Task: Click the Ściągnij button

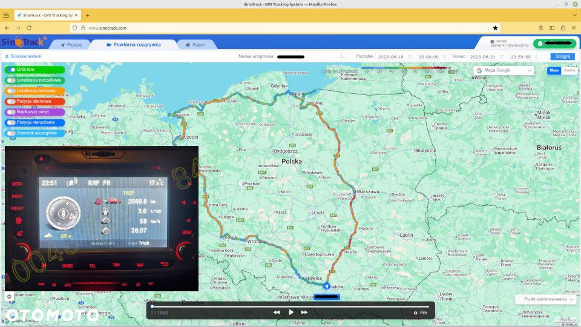Action: (x=562, y=56)
